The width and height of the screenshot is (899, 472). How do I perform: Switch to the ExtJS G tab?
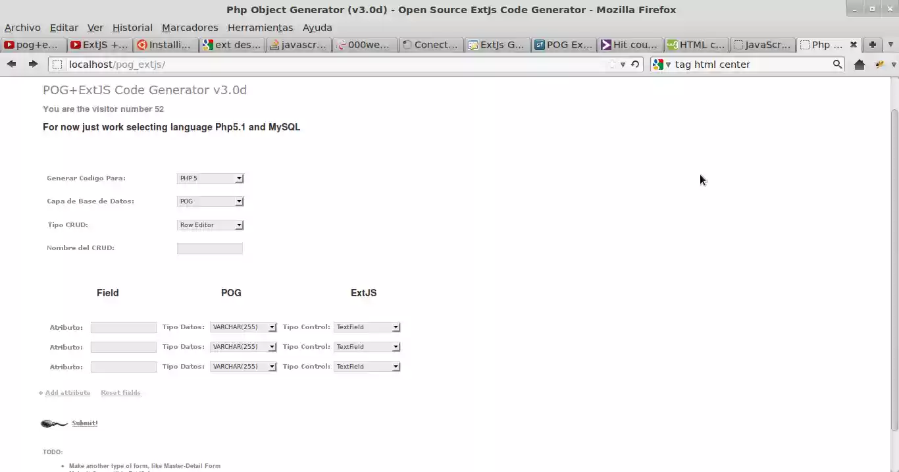pos(496,44)
